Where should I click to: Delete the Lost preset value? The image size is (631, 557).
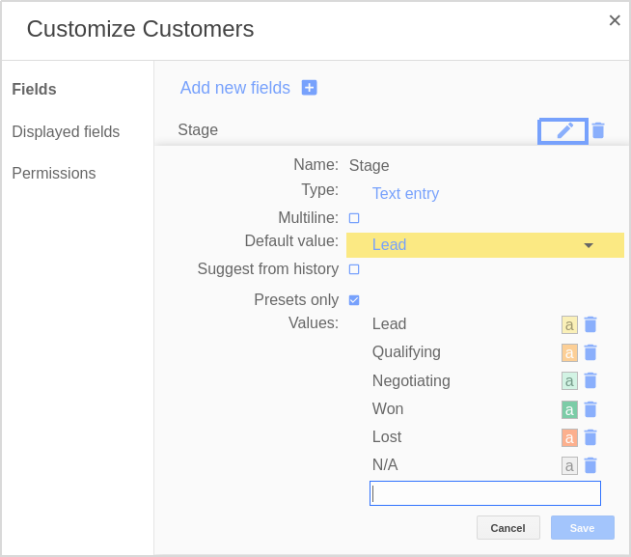tap(590, 437)
